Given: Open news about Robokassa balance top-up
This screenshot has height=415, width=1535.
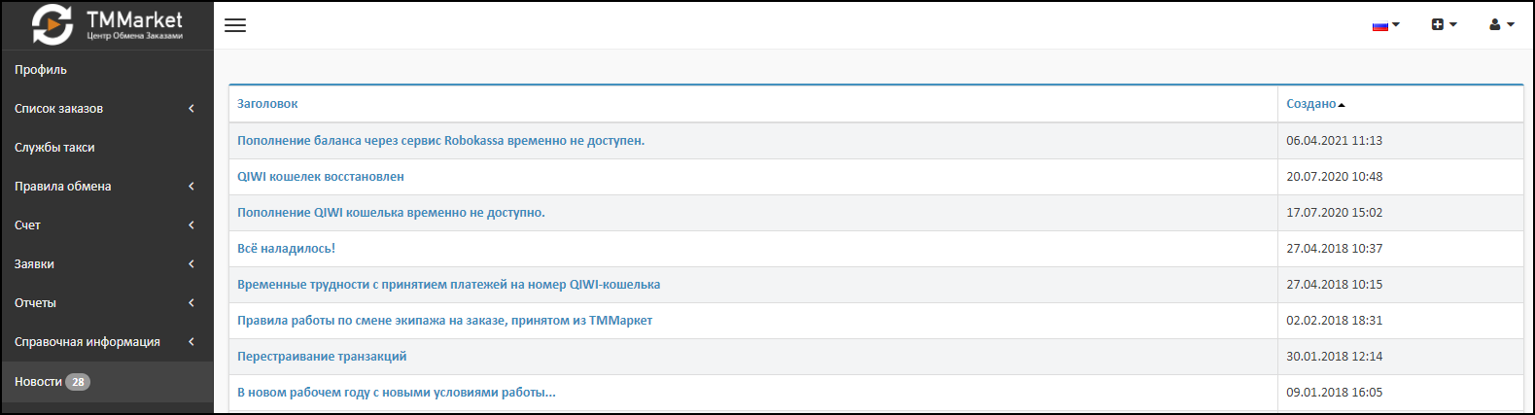Looking at the screenshot, I should pos(440,141).
